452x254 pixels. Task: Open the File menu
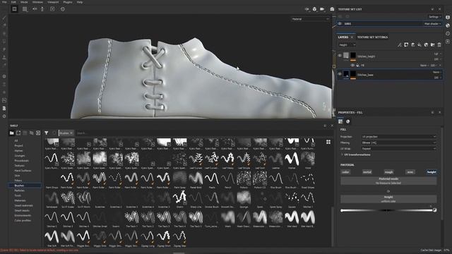[4, 2]
